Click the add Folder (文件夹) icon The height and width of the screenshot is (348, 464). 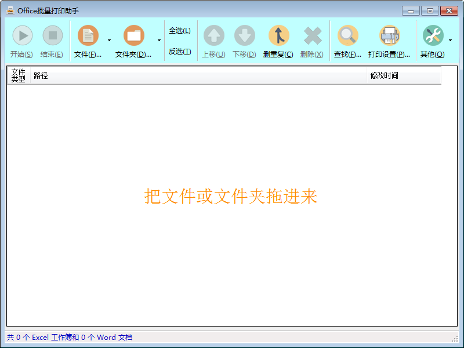(134, 36)
